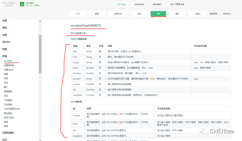Image resolution: width=242 pixels, height=141 pixels.
Task: Select the green API navigation button
Action: pos(158,14)
